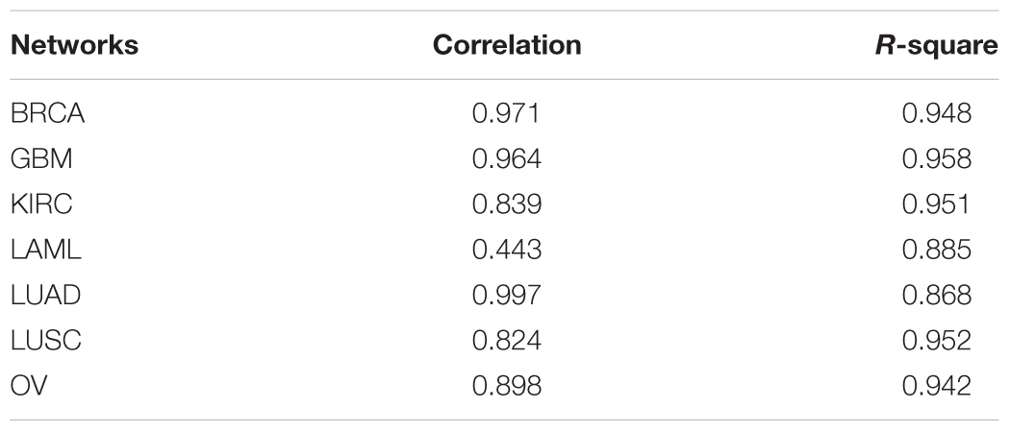Click the Networks column header
The image size is (1010, 431).
point(75,45)
